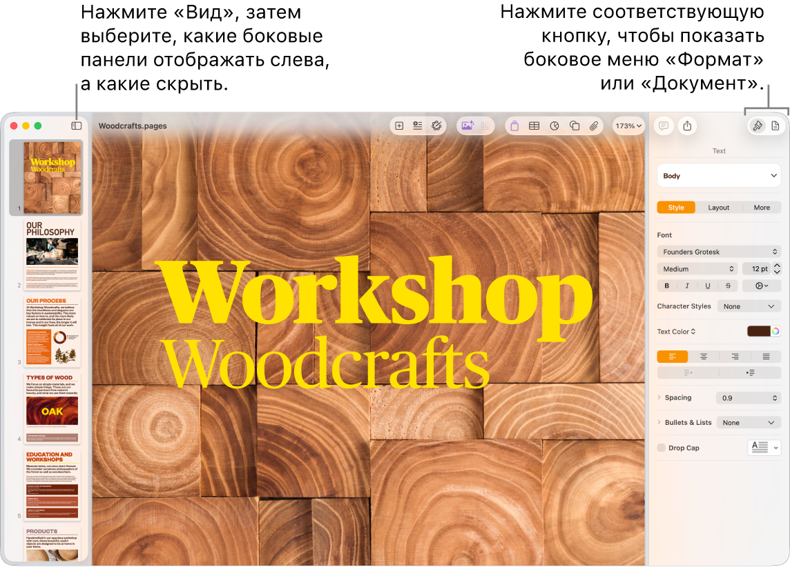Toggle underline text formatting
This screenshot has width=790, height=567.
point(708,286)
